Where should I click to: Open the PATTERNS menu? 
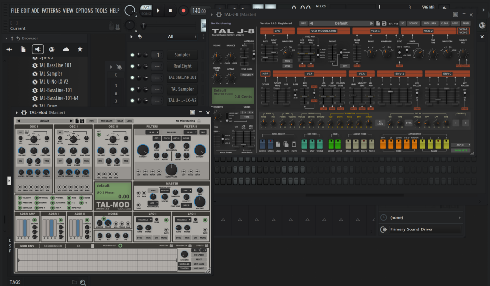click(x=51, y=11)
